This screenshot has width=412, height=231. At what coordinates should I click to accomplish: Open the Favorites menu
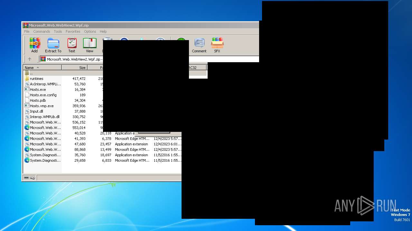(73, 31)
